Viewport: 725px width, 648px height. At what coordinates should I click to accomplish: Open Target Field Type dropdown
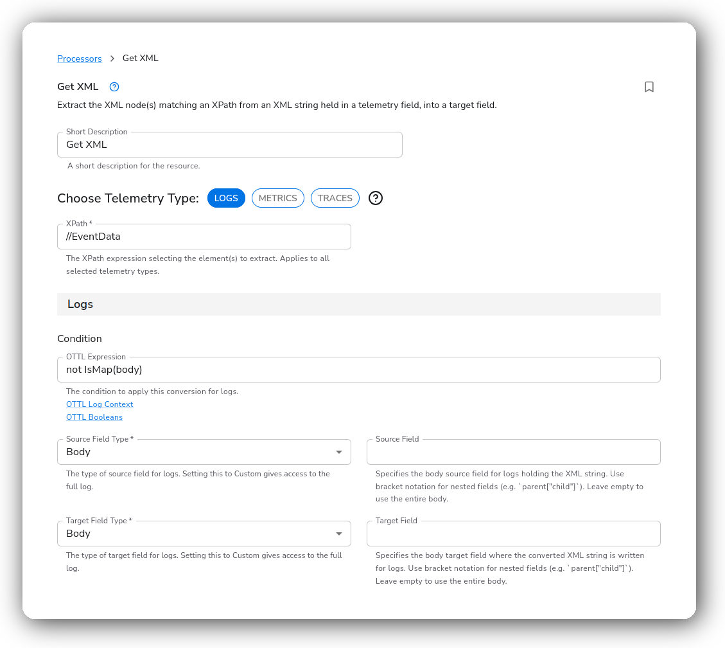tap(204, 534)
